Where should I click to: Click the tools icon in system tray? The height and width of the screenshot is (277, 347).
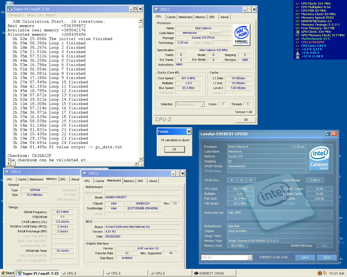tap(325, 273)
